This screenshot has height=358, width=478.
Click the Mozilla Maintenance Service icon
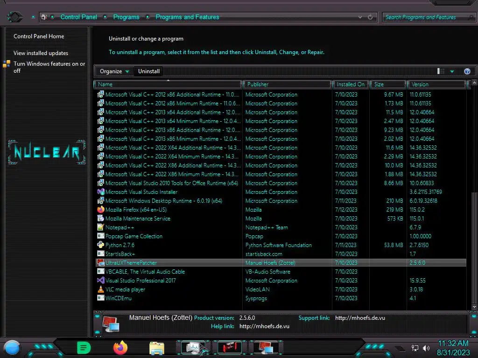(101, 218)
